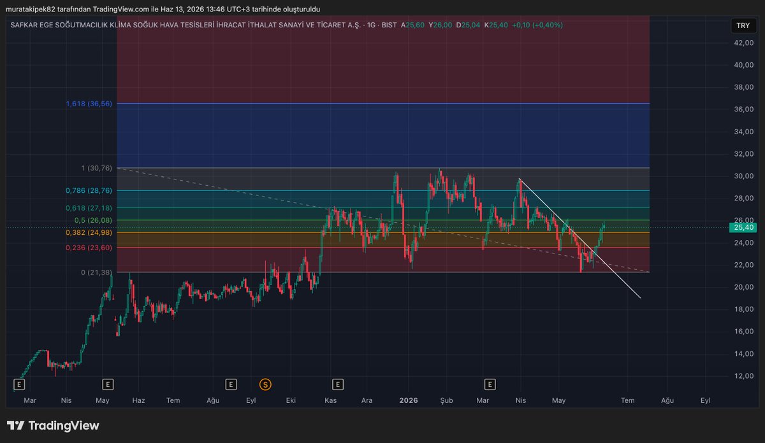
Task: Click the 42,00 price axis label
Action: tap(743, 43)
